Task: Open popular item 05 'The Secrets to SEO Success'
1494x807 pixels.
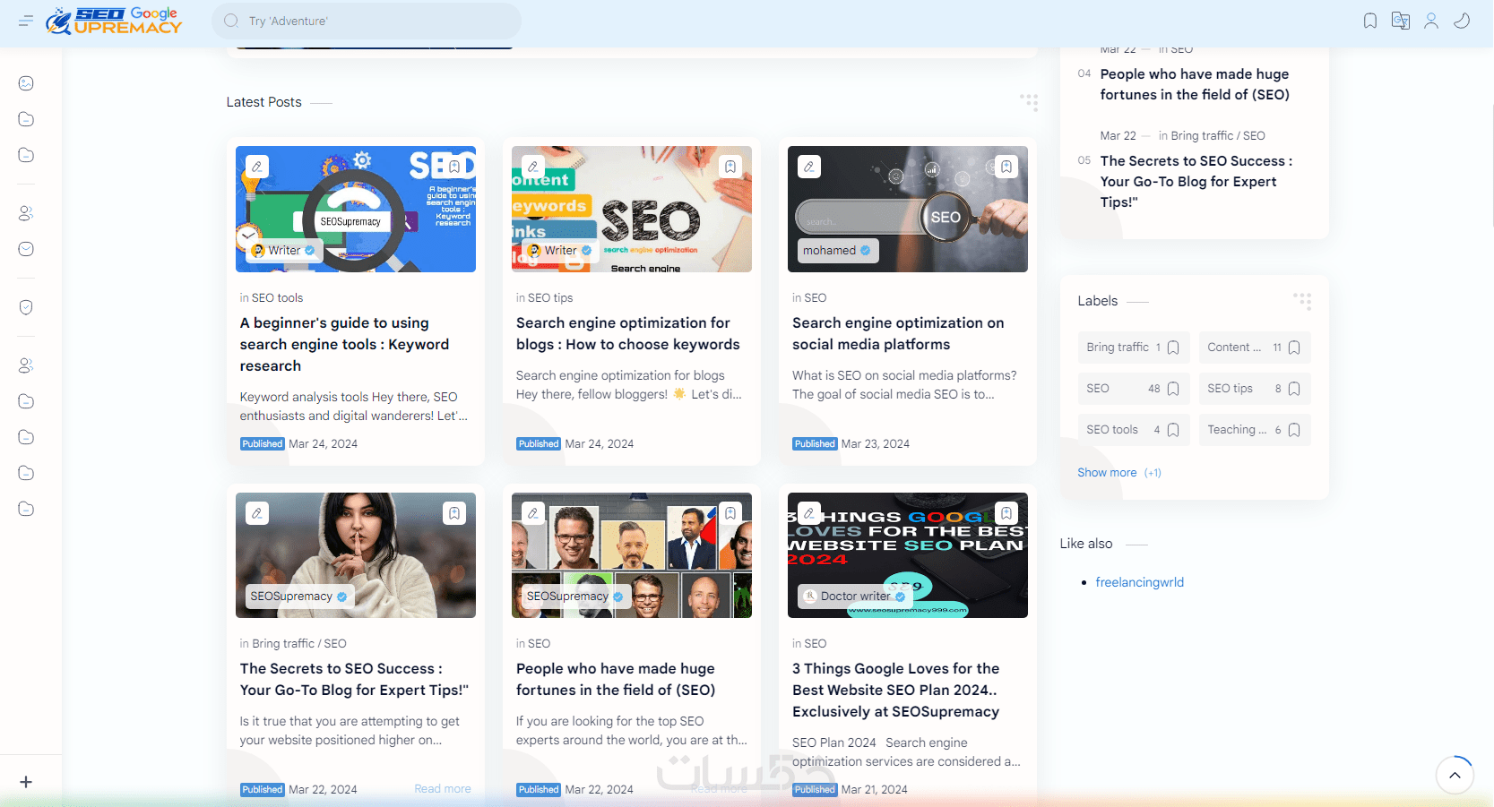Action: pos(1196,182)
